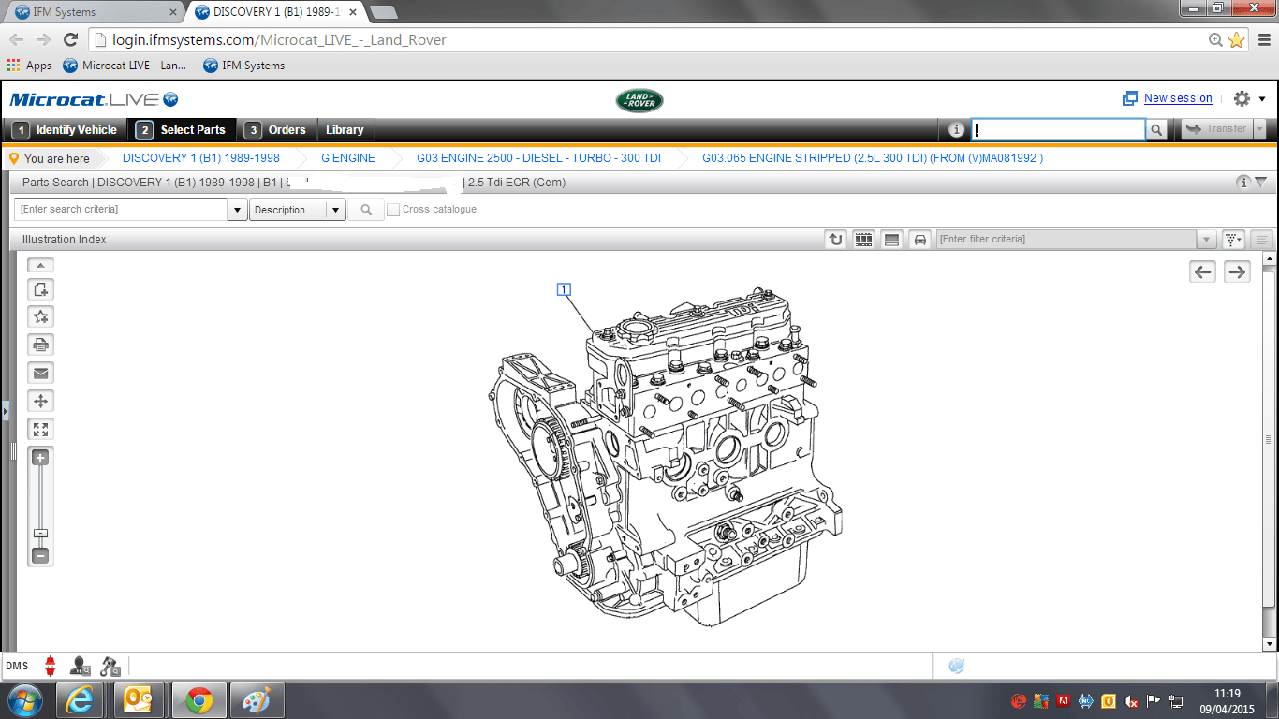Screen dimensions: 1279x719
Task: Open the Library tab
Action: pyautogui.click(x=345, y=130)
